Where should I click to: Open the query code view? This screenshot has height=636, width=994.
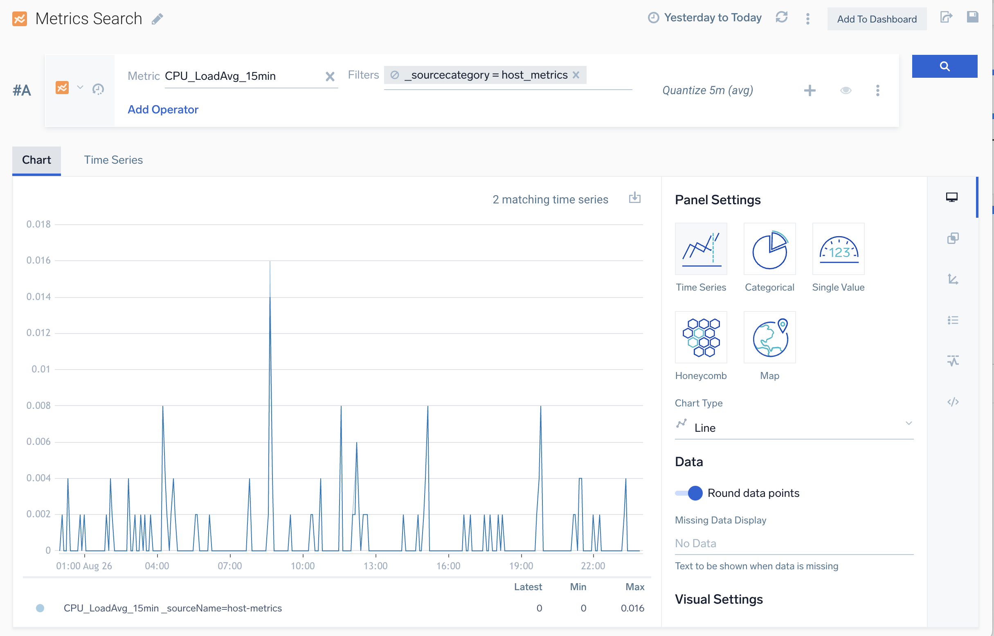click(x=954, y=401)
